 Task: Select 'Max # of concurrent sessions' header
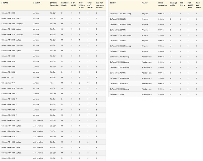pyautogui.click(x=100, y=5)
